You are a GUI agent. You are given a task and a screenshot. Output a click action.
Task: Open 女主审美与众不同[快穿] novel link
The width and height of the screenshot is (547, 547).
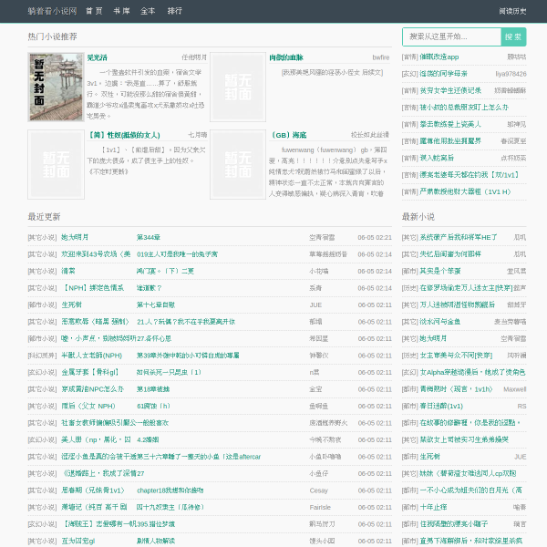456,356
